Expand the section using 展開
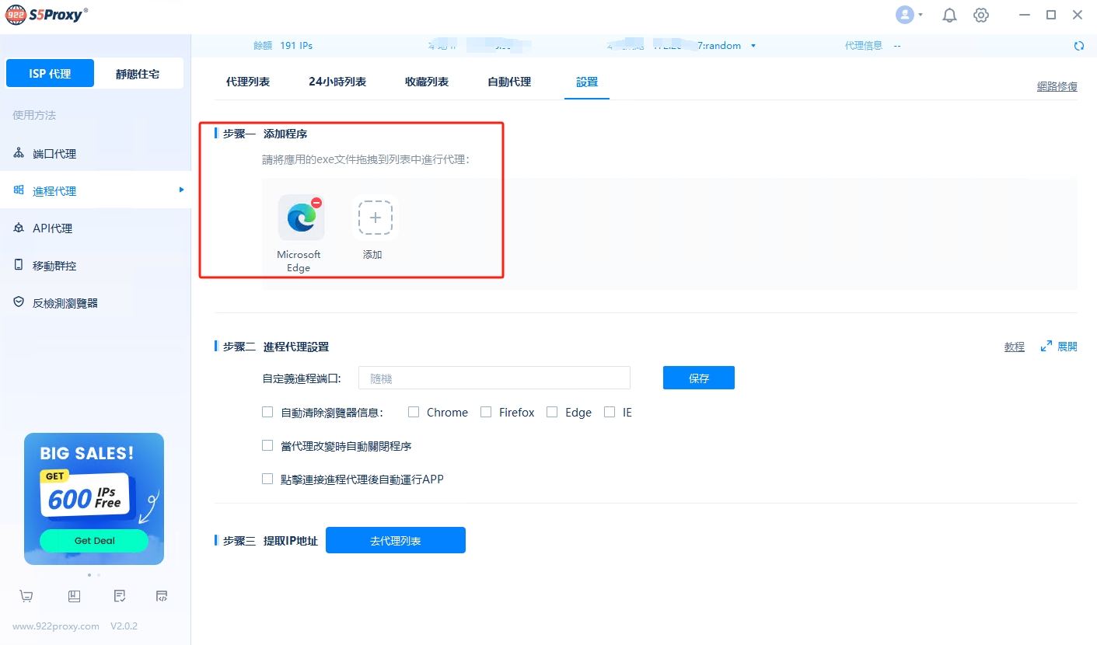Image resolution: width=1097 pixels, height=645 pixels. 1059,347
